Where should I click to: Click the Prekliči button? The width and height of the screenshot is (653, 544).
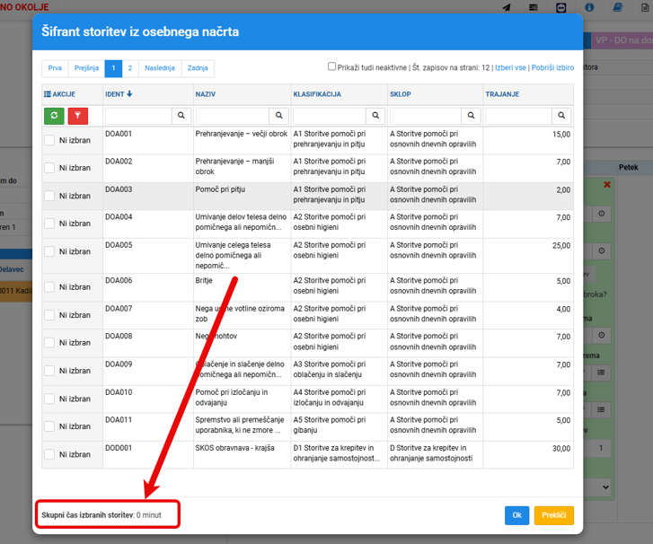(x=554, y=515)
